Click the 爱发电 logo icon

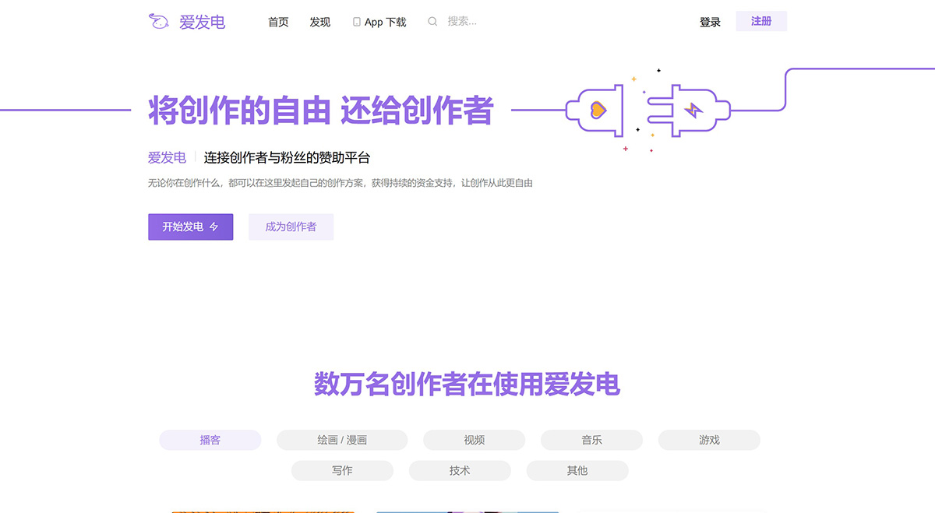coord(159,22)
